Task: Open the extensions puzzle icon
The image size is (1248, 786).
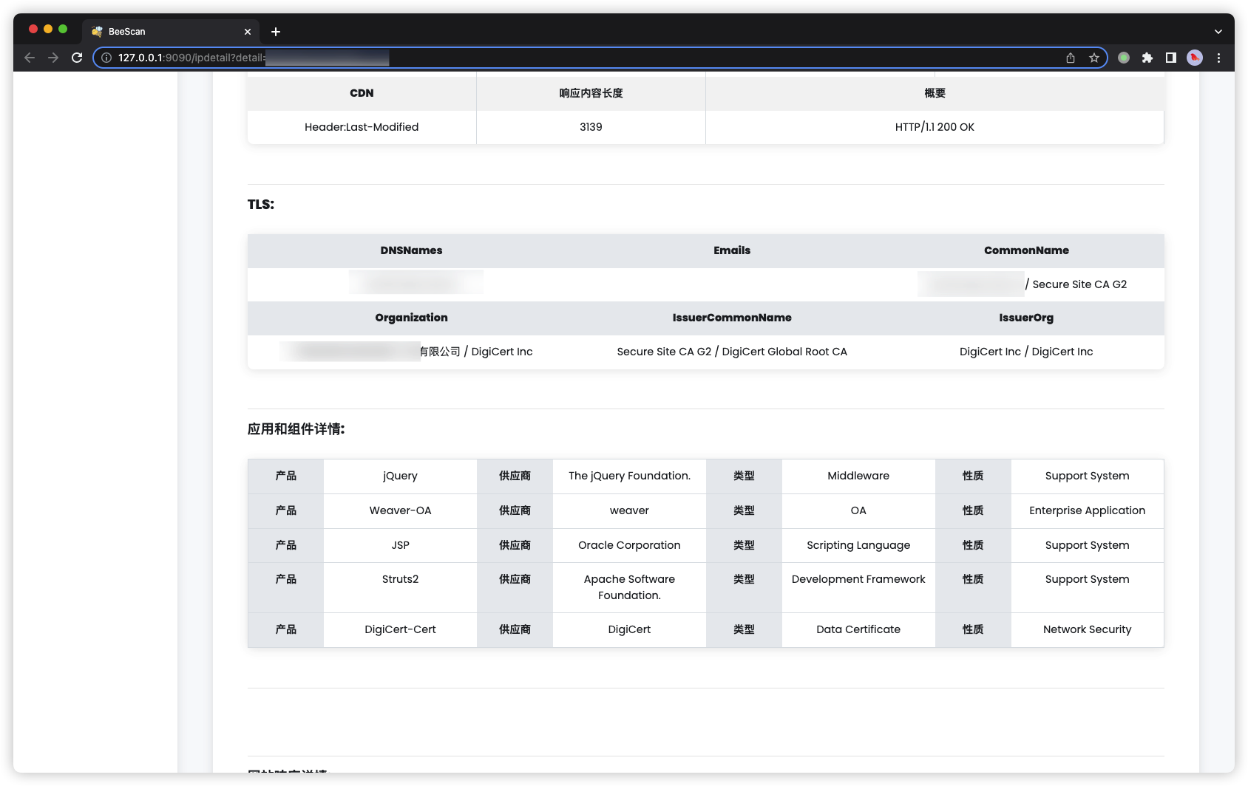Action: [1147, 58]
